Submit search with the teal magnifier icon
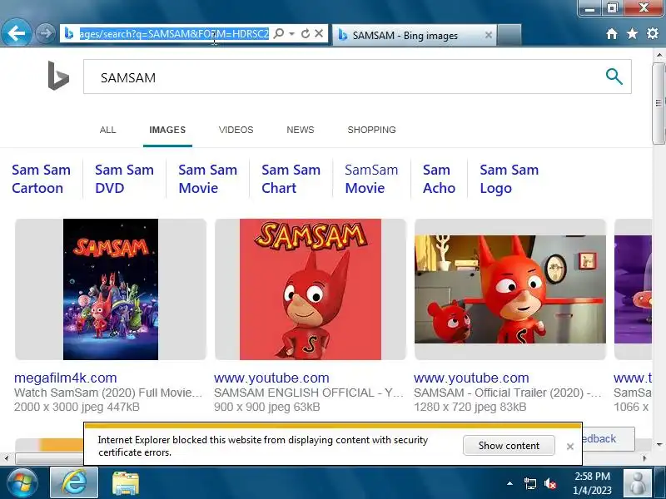The image size is (666, 499). [x=614, y=77]
